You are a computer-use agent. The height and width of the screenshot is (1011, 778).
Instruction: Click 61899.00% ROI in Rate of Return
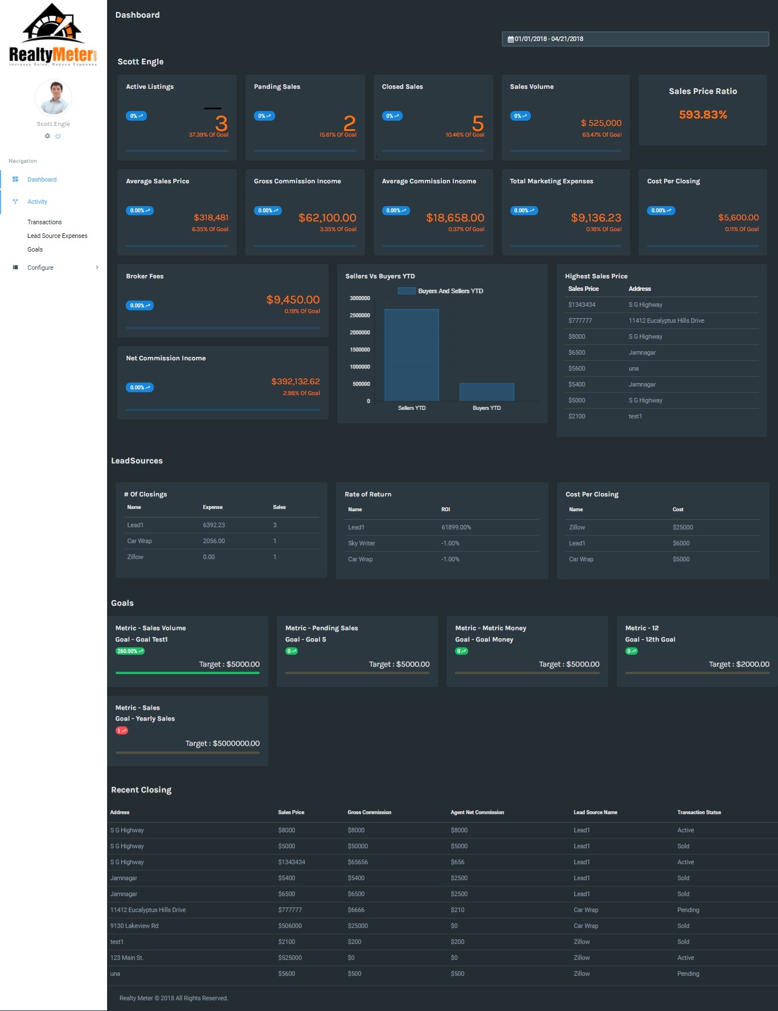[456, 527]
